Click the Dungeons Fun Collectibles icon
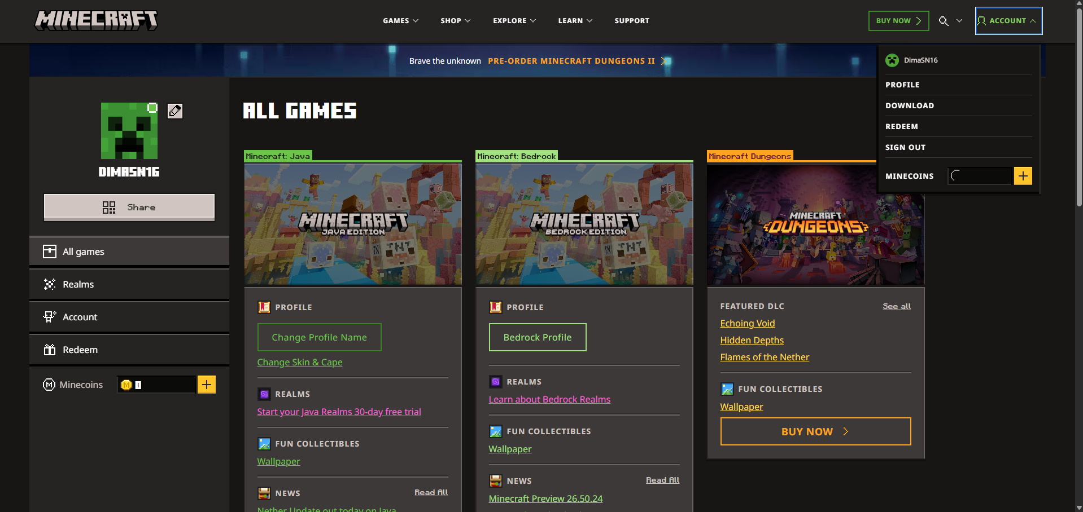This screenshot has height=512, width=1083. tap(727, 389)
